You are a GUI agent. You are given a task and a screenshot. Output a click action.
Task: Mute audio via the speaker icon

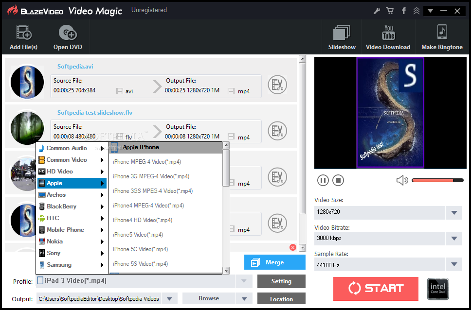[402, 180]
